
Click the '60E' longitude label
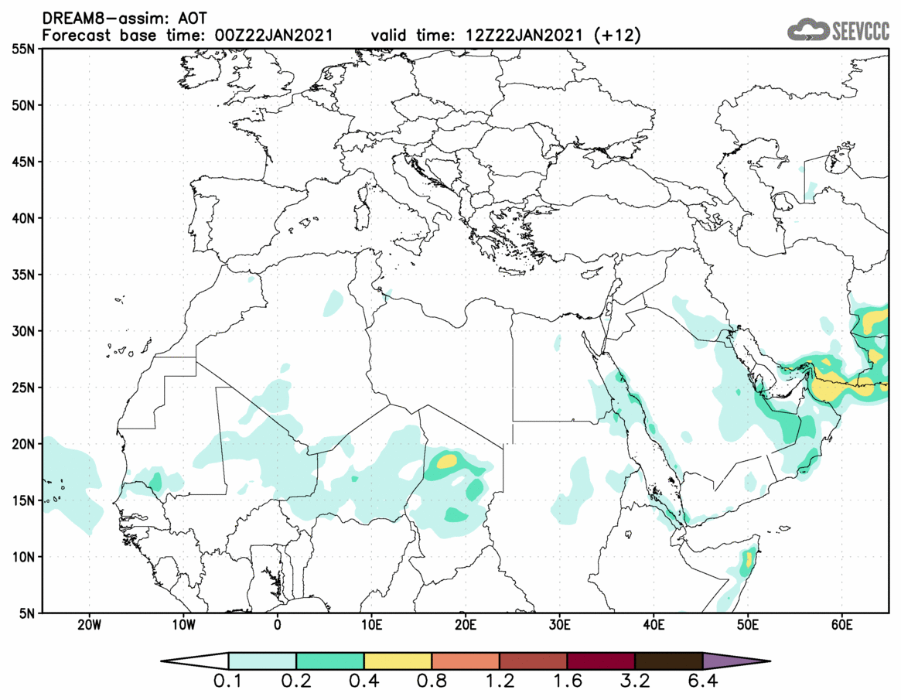tap(841, 625)
